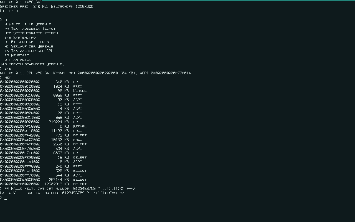The image size is (355, 222).
Task: Select the '248 KB frei' memory row
Action: tap(41, 166)
